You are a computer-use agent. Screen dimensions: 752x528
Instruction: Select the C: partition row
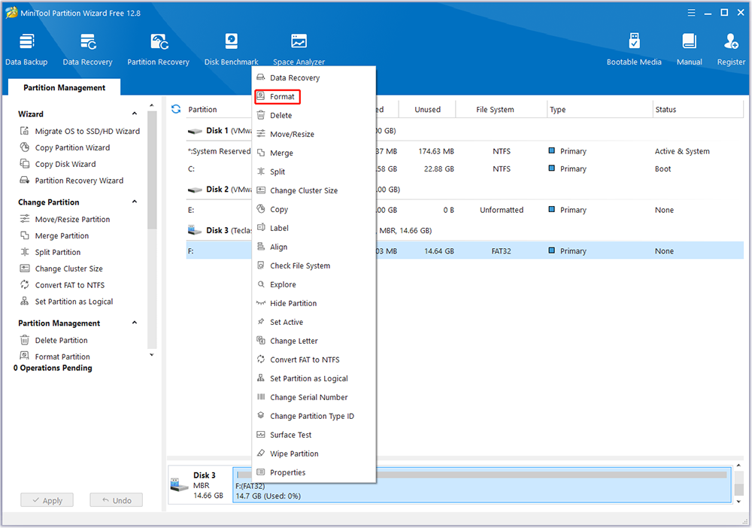point(465,168)
